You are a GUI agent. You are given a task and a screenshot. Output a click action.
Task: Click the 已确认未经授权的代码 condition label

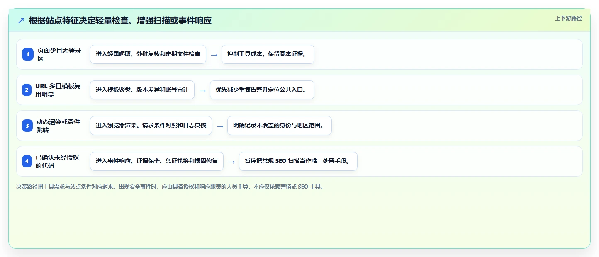(x=58, y=161)
